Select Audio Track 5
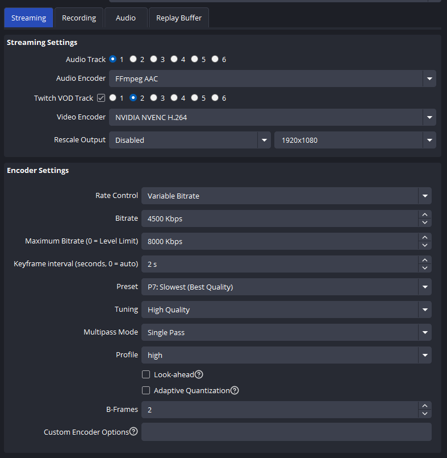The height and width of the screenshot is (458, 447). (x=194, y=59)
